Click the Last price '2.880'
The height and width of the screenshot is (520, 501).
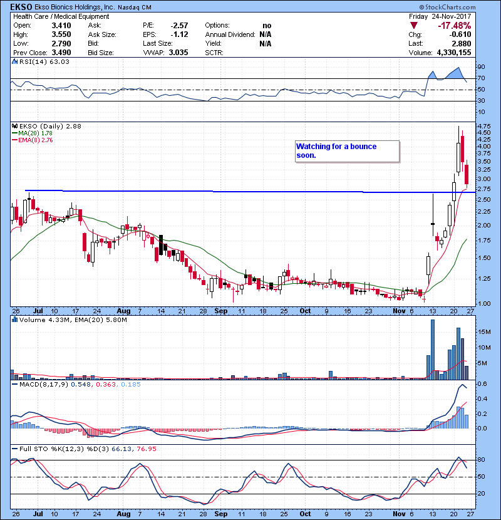(x=461, y=43)
